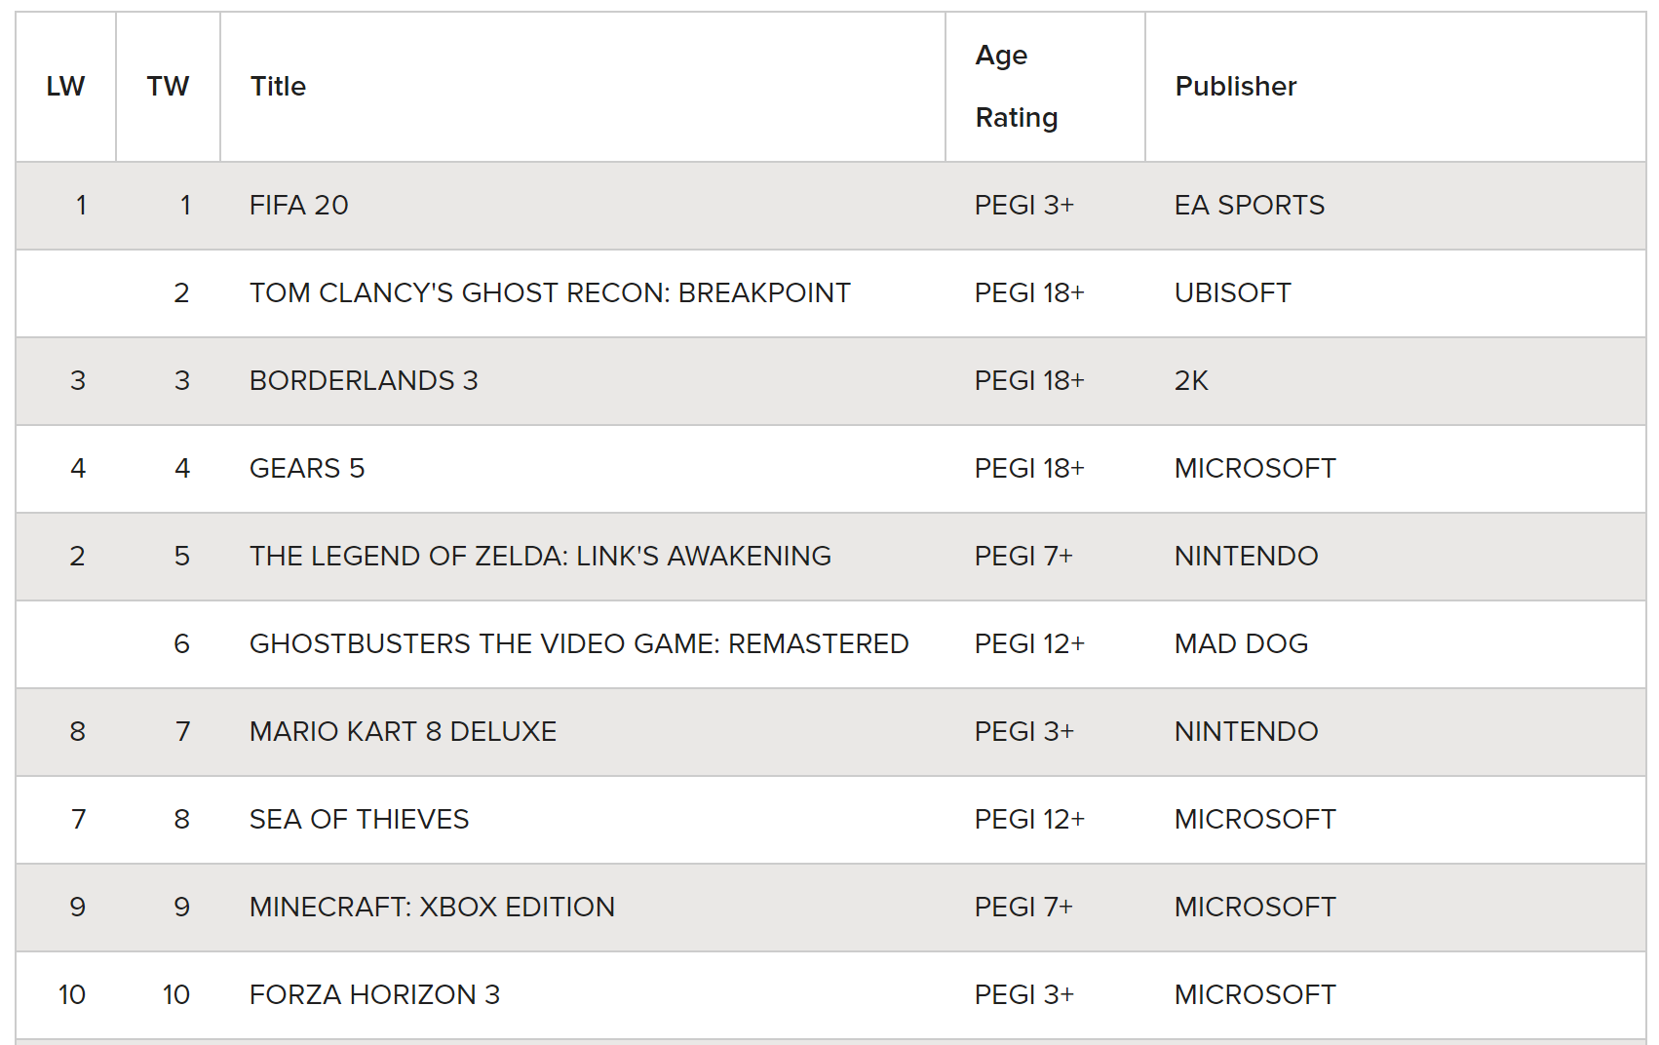Click the Age Rating column header
1659x1045 pixels.
(1016, 87)
